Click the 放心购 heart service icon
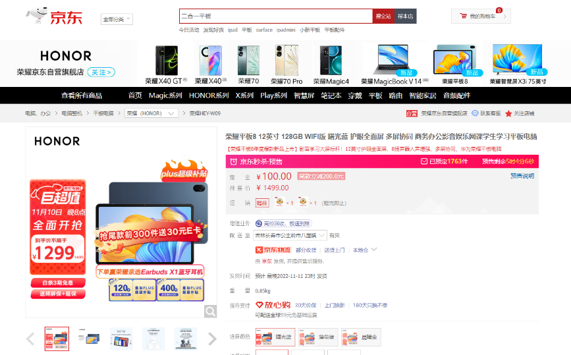571x355 pixels. tap(259, 305)
